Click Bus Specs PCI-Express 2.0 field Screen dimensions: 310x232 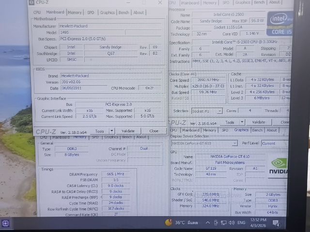click(110, 39)
